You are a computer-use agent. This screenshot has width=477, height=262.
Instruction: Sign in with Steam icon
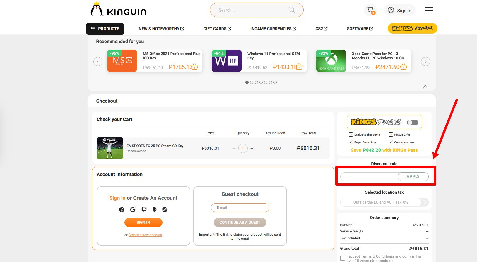click(165, 210)
